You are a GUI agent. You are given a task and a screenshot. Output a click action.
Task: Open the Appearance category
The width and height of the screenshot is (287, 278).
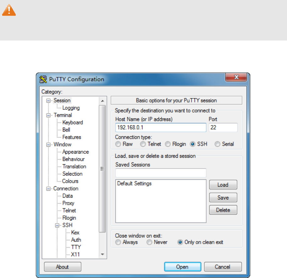tap(75, 152)
